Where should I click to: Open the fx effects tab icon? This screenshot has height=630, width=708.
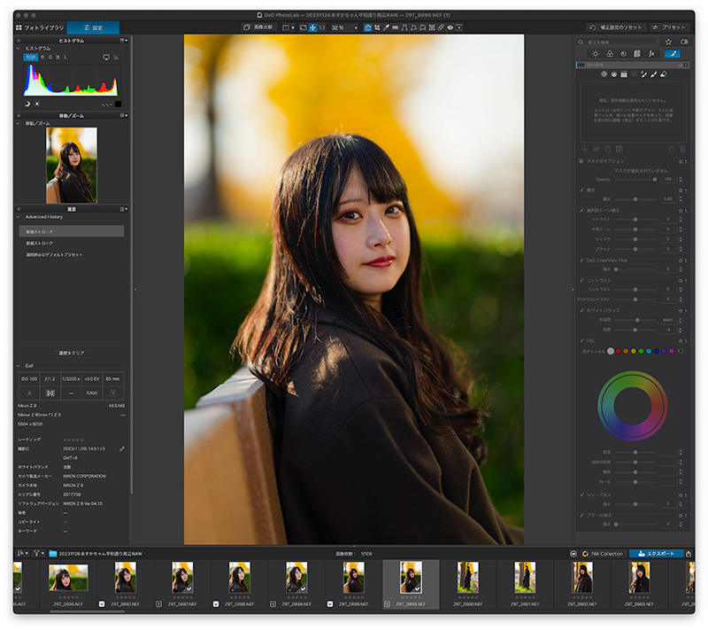pos(651,54)
